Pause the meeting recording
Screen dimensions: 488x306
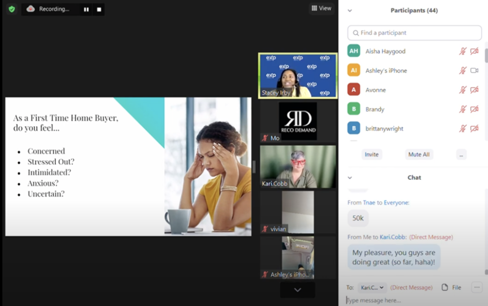(x=86, y=10)
